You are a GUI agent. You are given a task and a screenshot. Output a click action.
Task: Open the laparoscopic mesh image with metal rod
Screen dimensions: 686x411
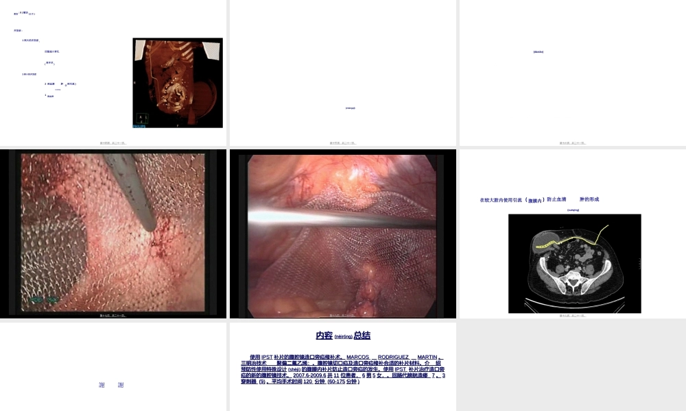(343, 232)
